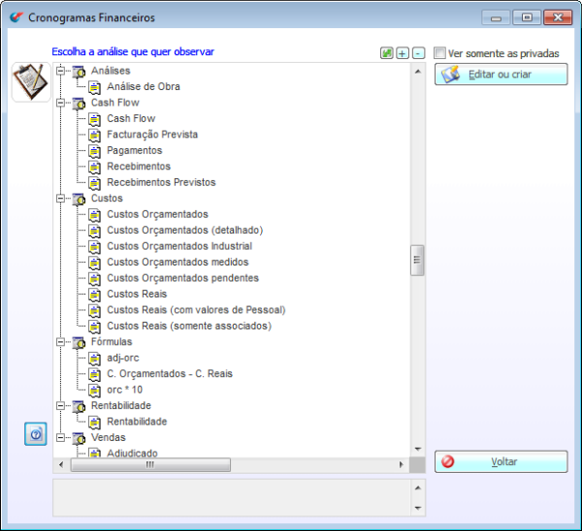
Task: Click the Recebimentos Previstos document icon
Action: tap(95, 183)
